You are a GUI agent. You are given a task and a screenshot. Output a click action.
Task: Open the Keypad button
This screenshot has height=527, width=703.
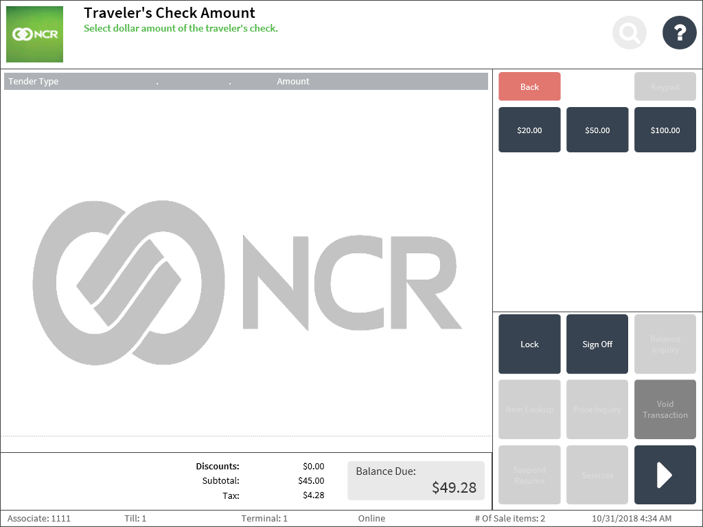[x=665, y=86]
